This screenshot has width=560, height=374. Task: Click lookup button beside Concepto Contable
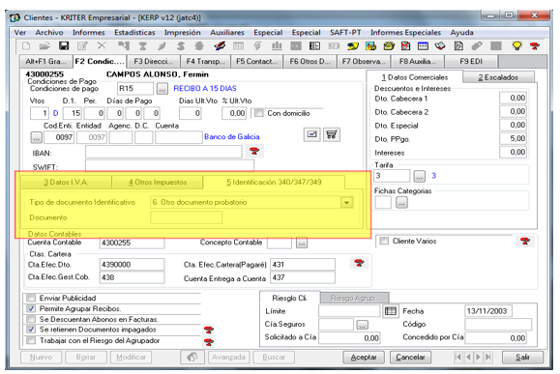coord(302,243)
